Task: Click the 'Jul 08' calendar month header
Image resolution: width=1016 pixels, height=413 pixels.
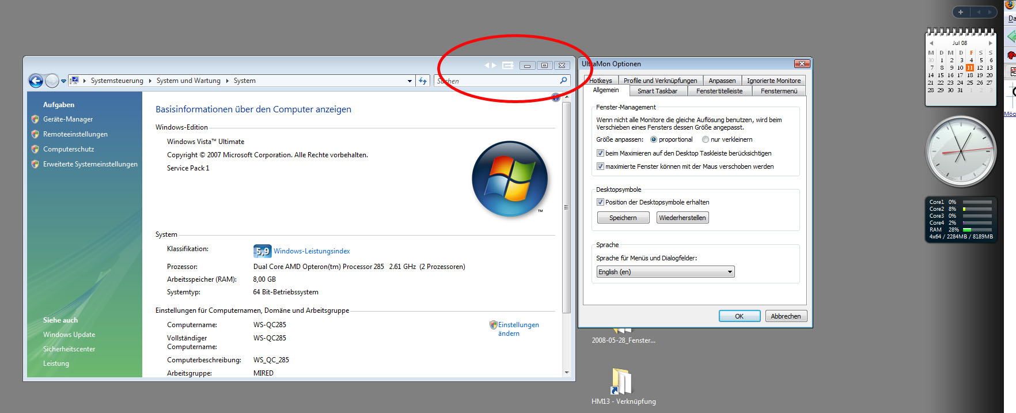Action: click(x=960, y=43)
